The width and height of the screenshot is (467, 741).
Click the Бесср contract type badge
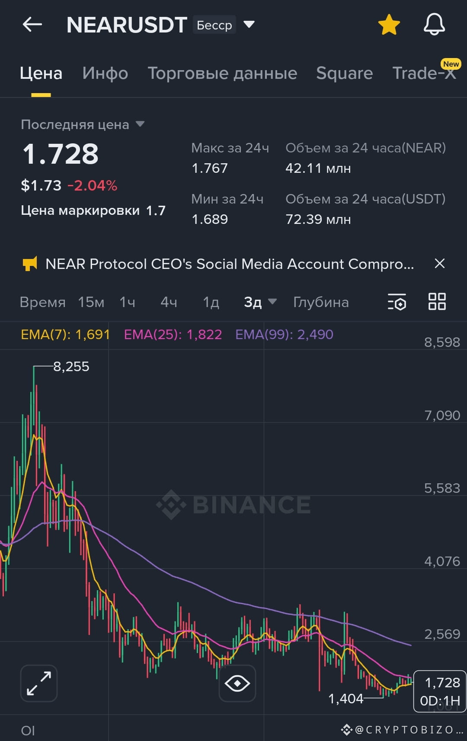pos(214,25)
